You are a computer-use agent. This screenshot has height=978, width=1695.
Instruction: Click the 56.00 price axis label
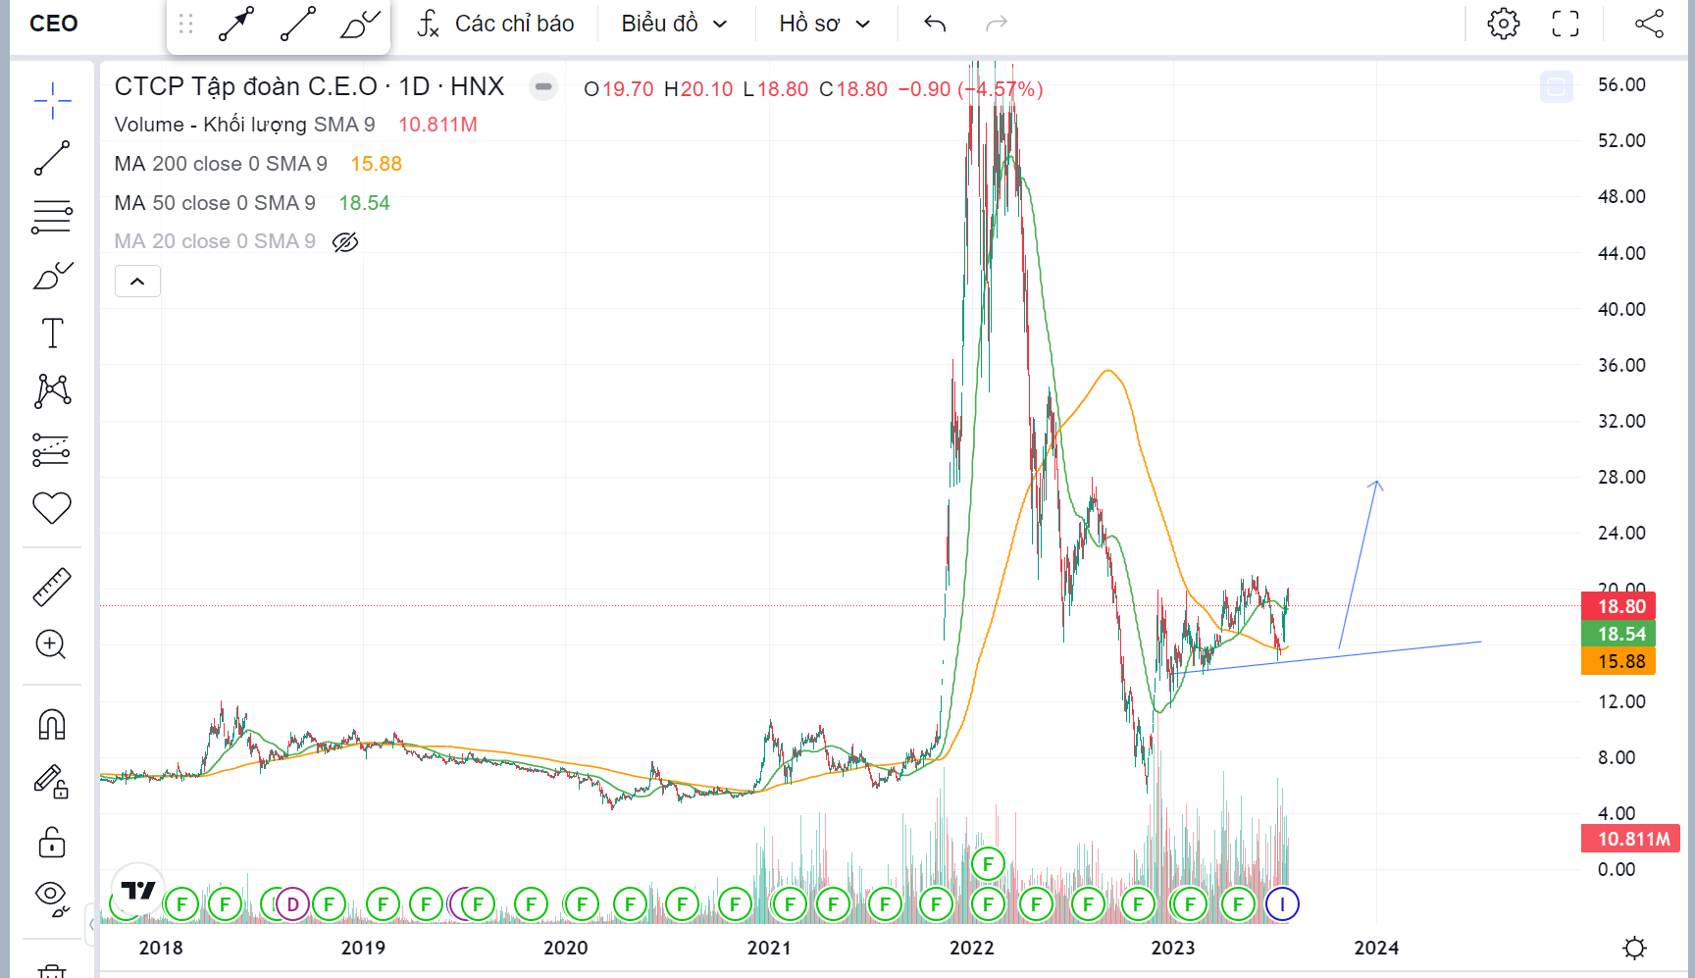(1621, 84)
